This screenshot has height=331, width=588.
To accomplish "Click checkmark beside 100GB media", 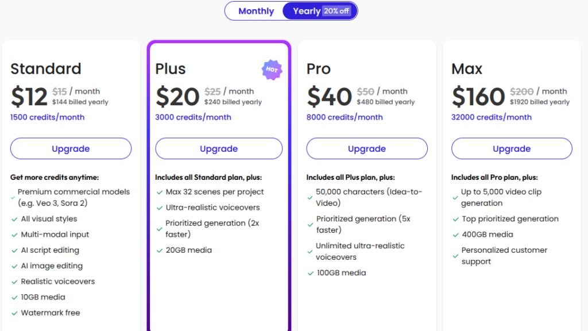I will (x=310, y=273).
